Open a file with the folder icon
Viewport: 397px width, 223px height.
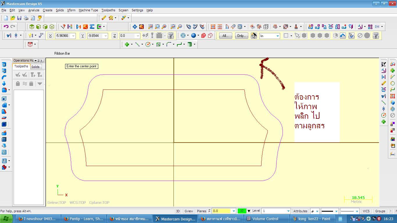coord(12,18)
